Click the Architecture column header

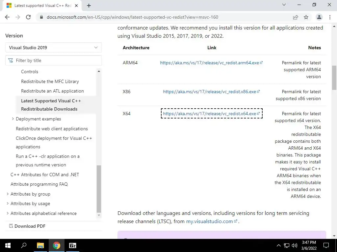click(x=136, y=48)
